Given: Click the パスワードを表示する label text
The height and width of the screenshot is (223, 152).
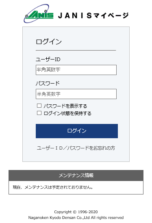Looking at the screenshot, I should (65, 106).
